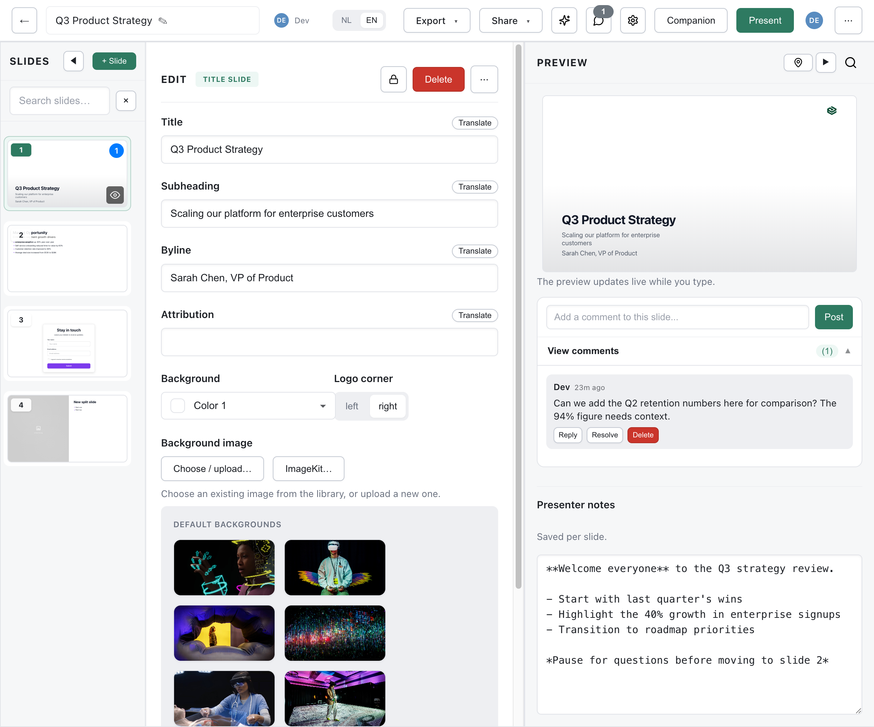This screenshot has height=727, width=874.
Task: Click the DE Dev workspace avatar
Action: (x=282, y=20)
